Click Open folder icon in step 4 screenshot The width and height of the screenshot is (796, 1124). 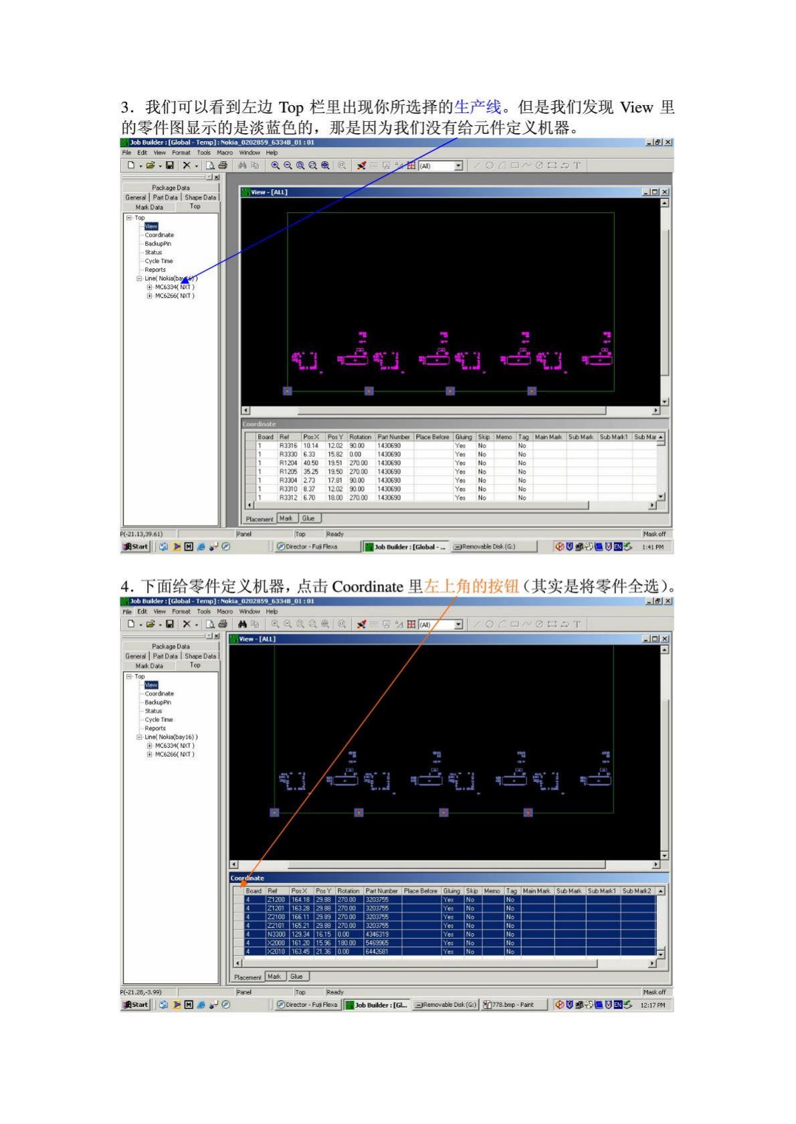click(151, 624)
